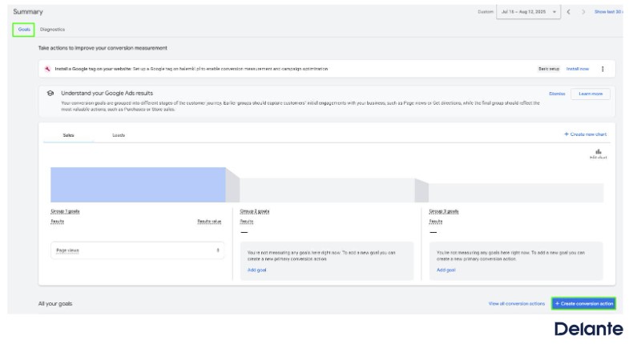
Task: Click the Install a Google tag on your website text
Action: click(x=93, y=69)
